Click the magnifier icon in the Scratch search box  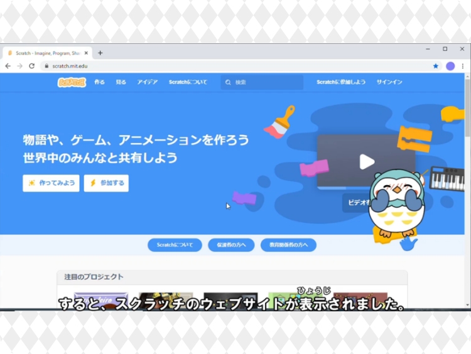tap(228, 82)
